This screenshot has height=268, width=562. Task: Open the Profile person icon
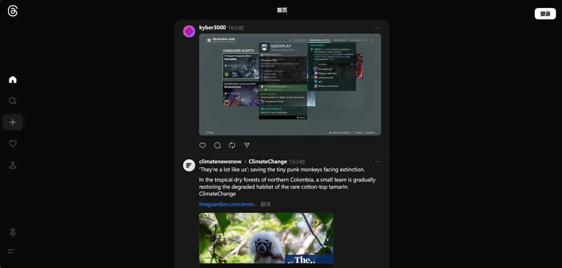13,165
